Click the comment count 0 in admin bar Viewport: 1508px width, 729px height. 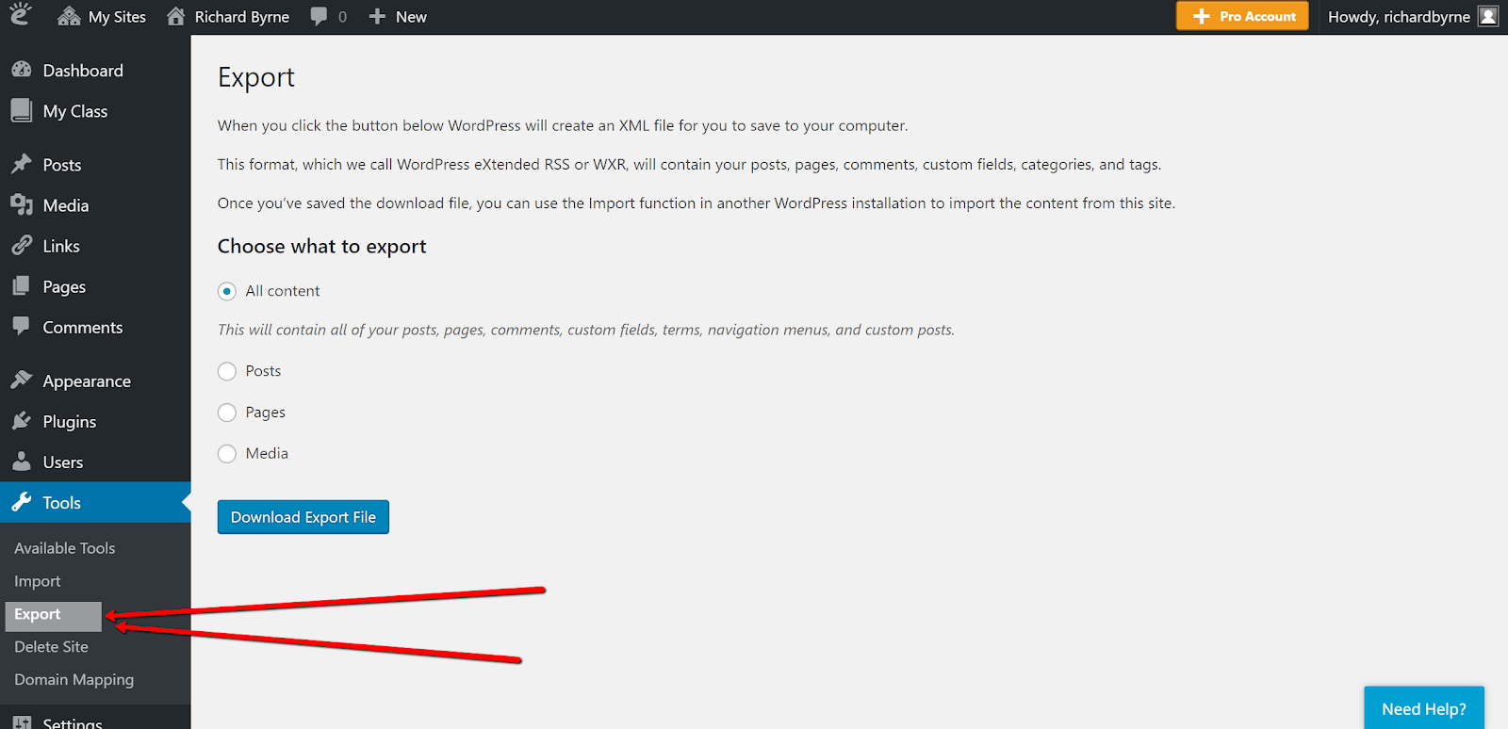click(x=342, y=17)
